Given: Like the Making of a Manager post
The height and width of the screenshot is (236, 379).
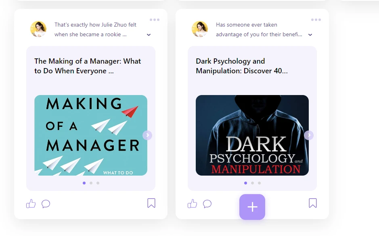Looking at the screenshot, I should 31,204.
